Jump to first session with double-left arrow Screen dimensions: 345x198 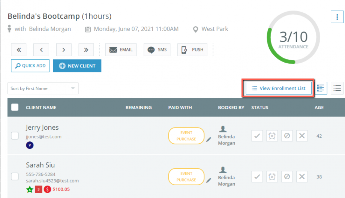pos(19,50)
